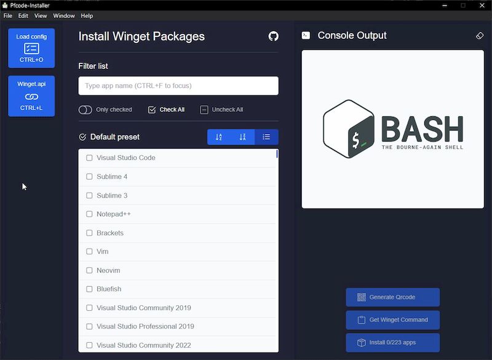Click Install 0/223 apps
The image size is (492, 360).
[x=392, y=343]
